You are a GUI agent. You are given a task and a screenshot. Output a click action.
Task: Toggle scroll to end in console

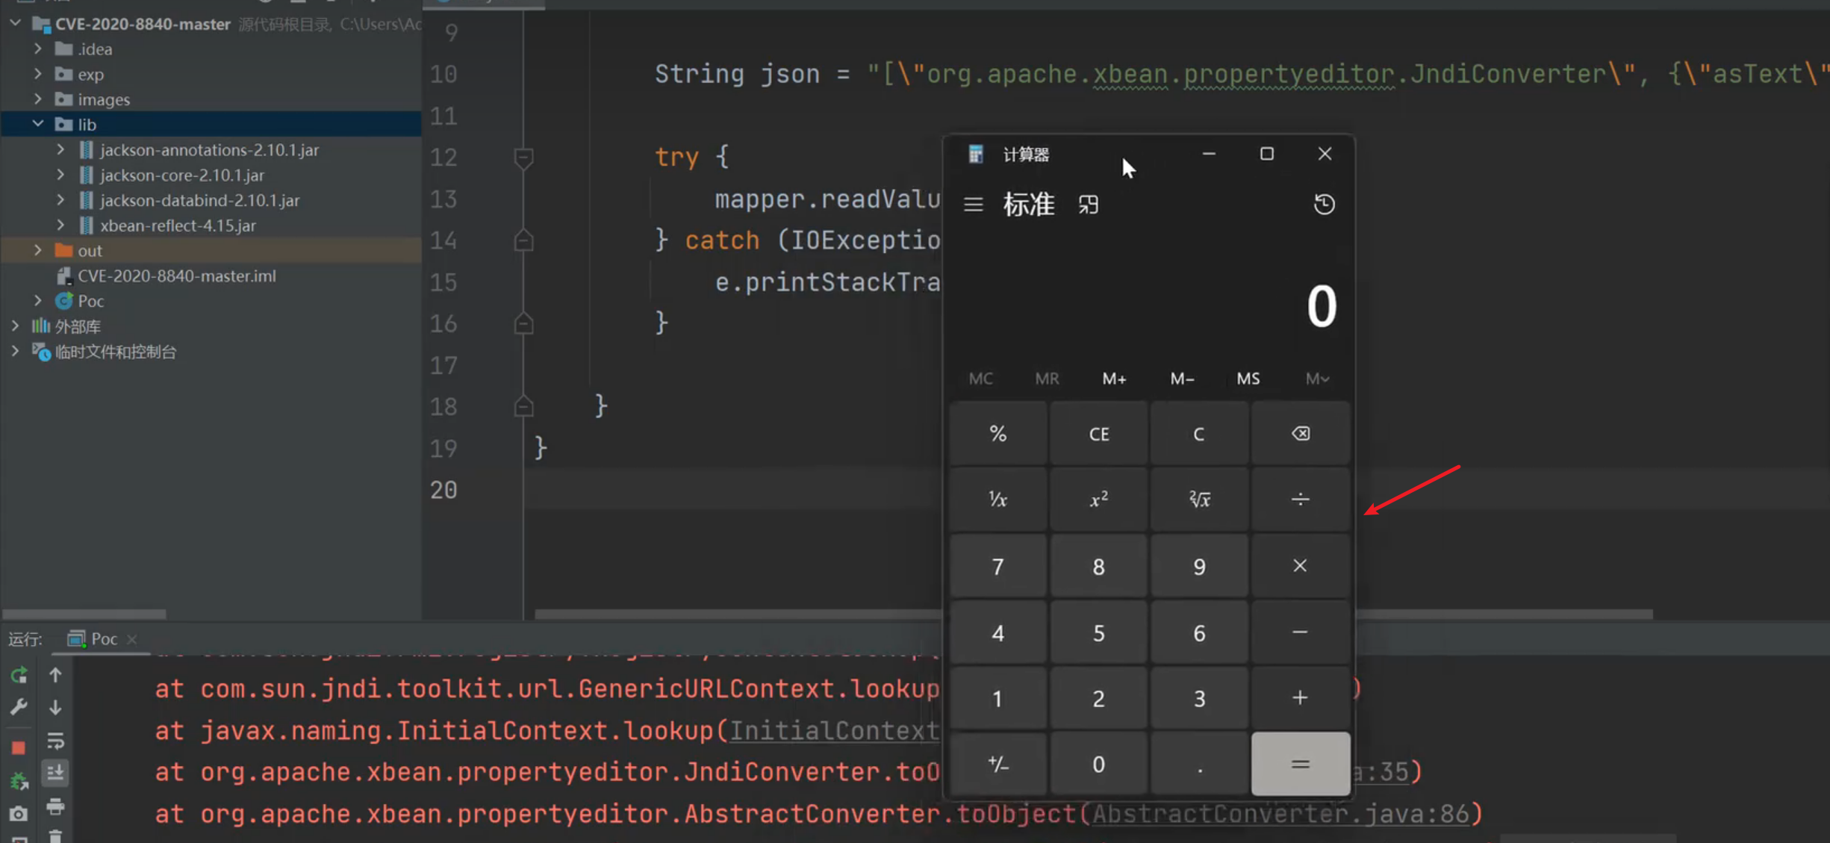tap(55, 773)
